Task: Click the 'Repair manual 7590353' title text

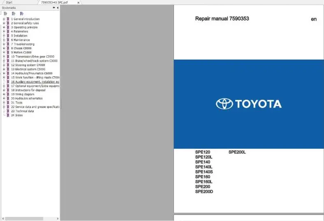Action: click(222, 18)
